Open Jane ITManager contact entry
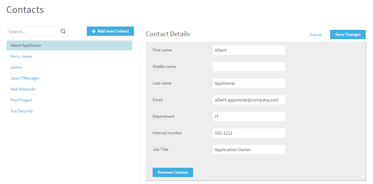Viewport: 373px width, 184px height. pos(25,78)
